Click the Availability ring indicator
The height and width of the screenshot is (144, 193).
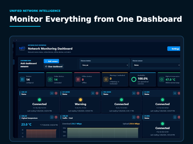point(134,79)
